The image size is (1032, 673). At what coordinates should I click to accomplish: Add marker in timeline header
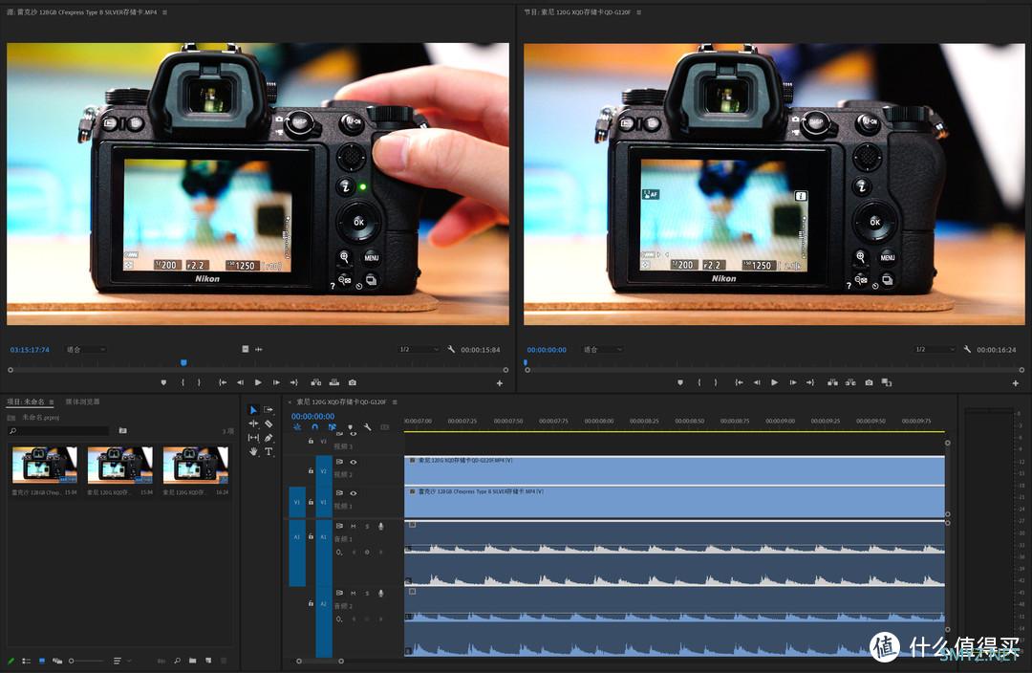pyautogui.click(x=350, y=427)
